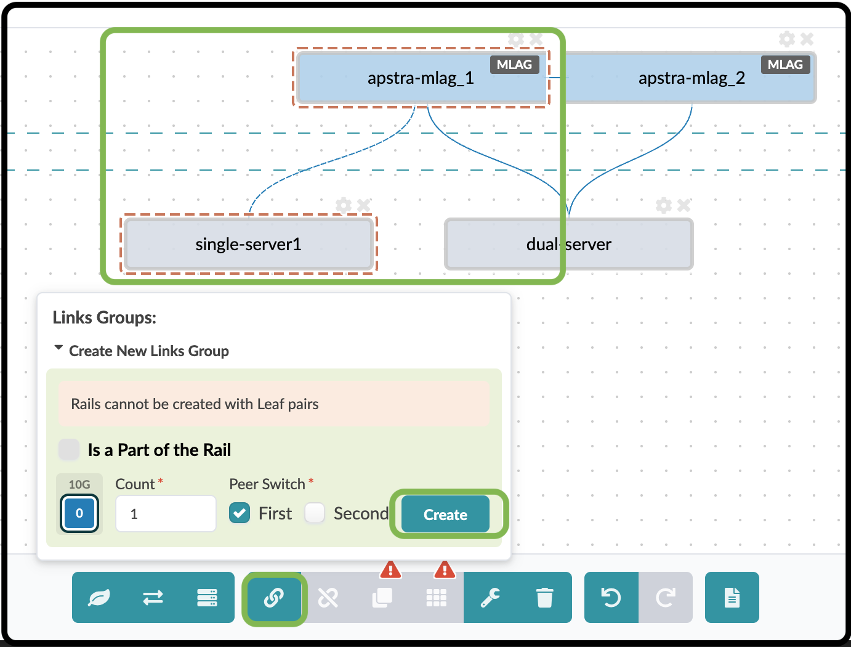Remove apstra-mlag_2 with its X icon
This screenshot has height=647, width=851.
click(807, 39)
